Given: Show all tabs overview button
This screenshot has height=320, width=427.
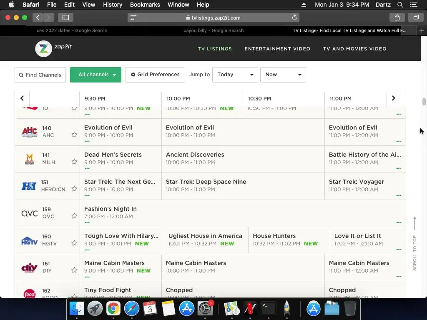Looking at the screenshot, I should (416, 17).
